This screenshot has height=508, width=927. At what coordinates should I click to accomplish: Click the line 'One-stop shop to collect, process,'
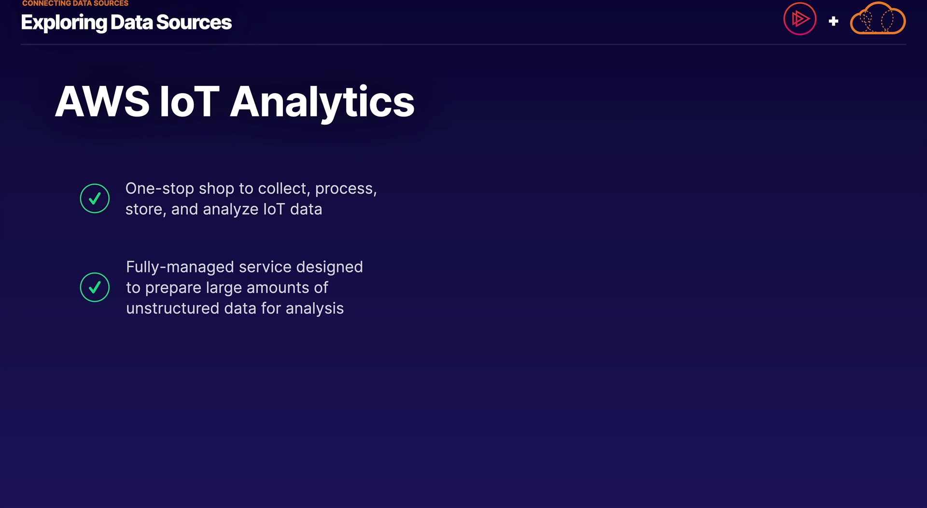tap(251, 188)
